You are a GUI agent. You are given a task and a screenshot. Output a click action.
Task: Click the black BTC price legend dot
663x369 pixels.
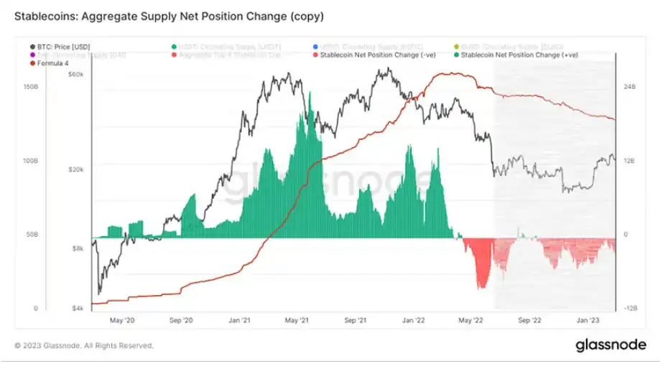click(x=32, y=47)
